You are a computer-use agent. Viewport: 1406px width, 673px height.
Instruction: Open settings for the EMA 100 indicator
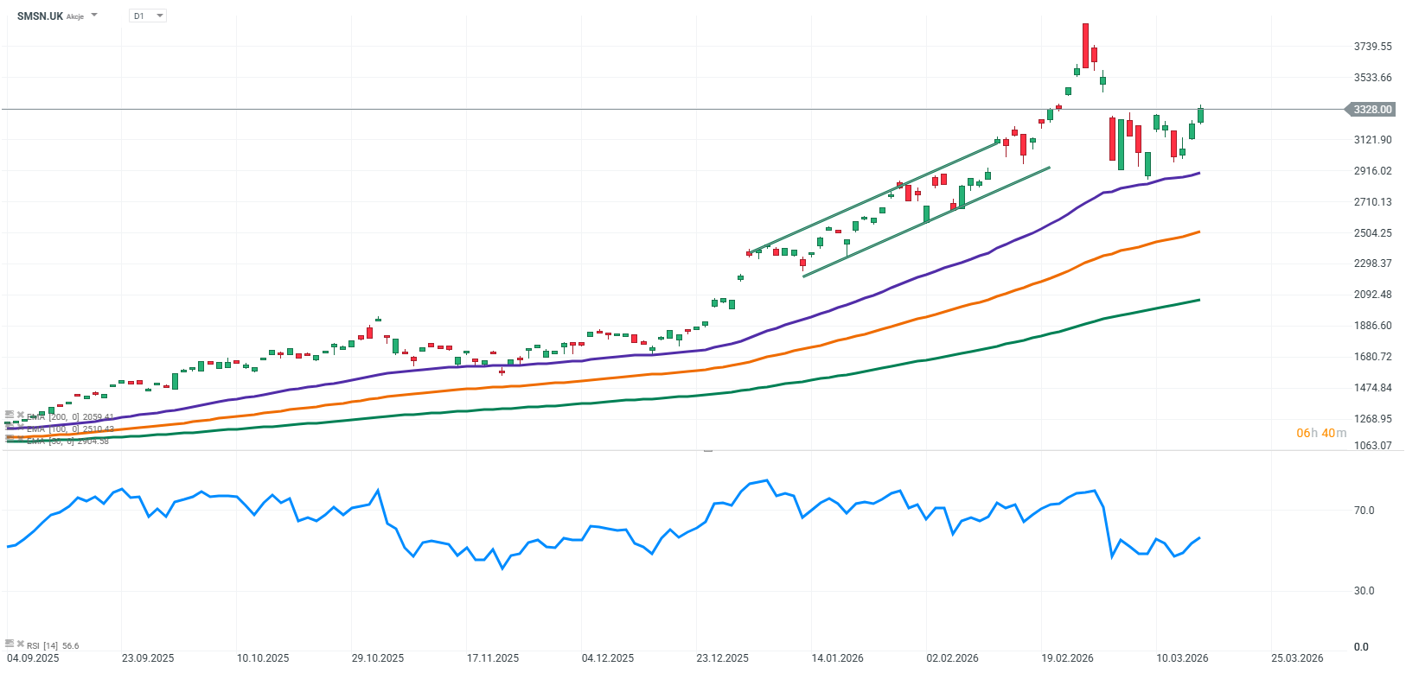tap(10, 427)
